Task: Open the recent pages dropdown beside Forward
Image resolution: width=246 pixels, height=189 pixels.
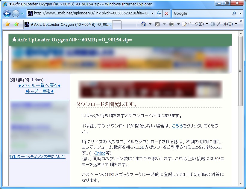Action: click(22, 14)
